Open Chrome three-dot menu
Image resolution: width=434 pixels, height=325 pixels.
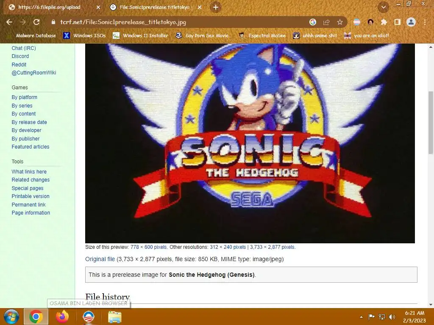(x=425, y=22)
